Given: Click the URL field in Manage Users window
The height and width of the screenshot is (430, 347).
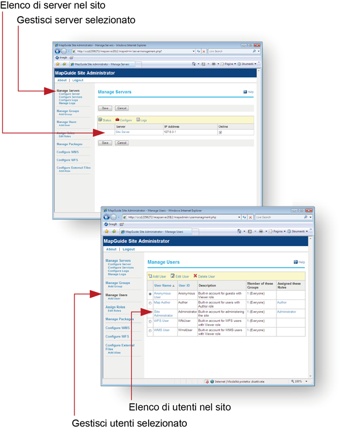Looking at the screenshot, I should click(x=180, y=217).
